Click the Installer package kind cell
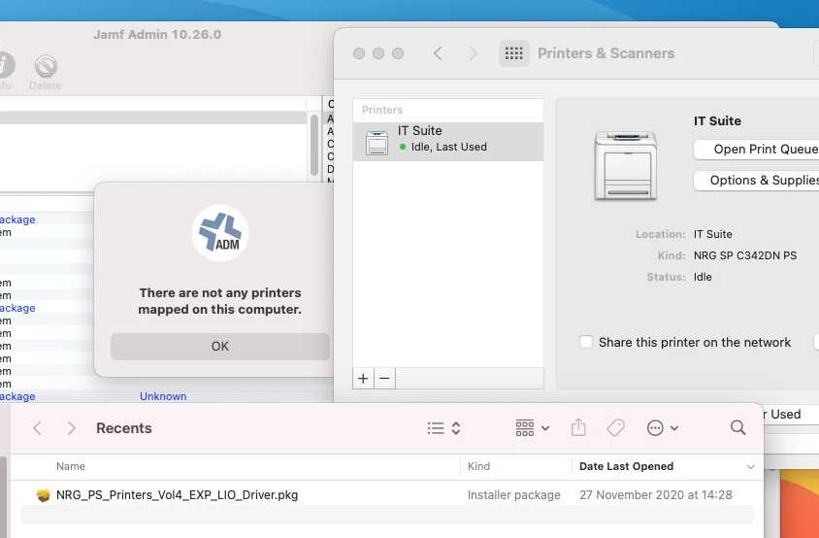The image size is (819, 538). coord(514,495)
